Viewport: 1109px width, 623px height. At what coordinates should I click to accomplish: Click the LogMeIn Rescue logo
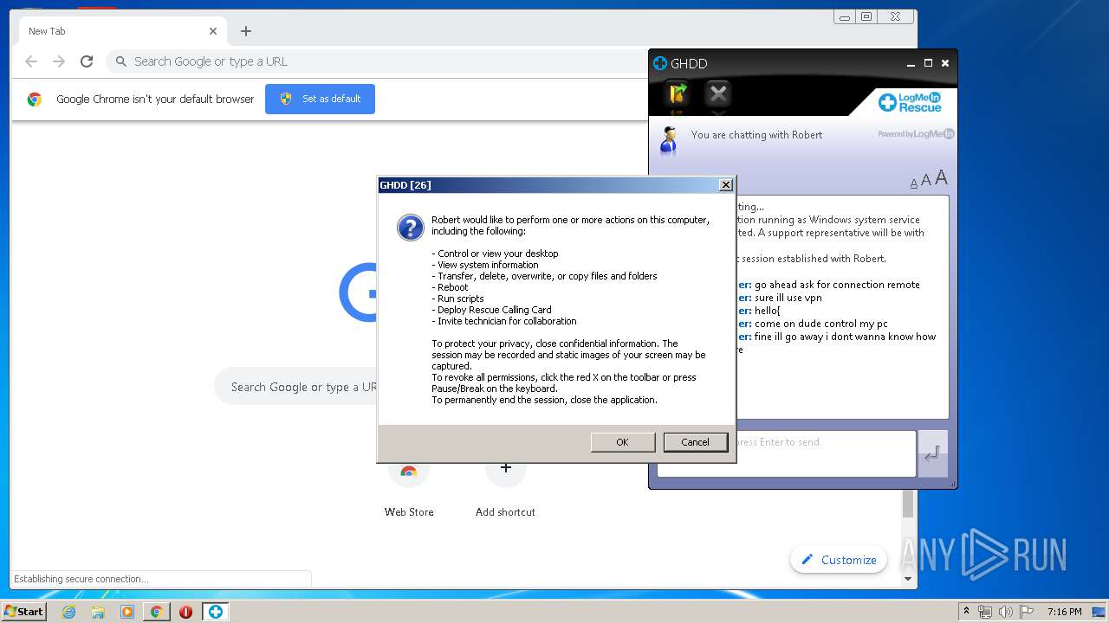point(910,102)
